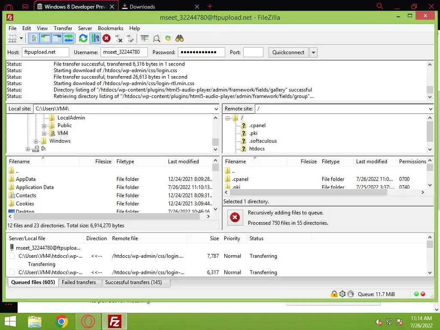
Task: Open the Bookmarks menu
Action: (x=110, y=28)
